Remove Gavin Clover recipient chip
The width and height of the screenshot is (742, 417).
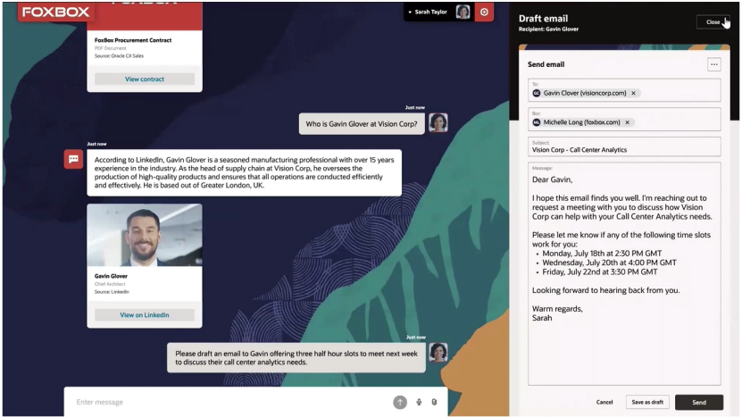point(633,93)
